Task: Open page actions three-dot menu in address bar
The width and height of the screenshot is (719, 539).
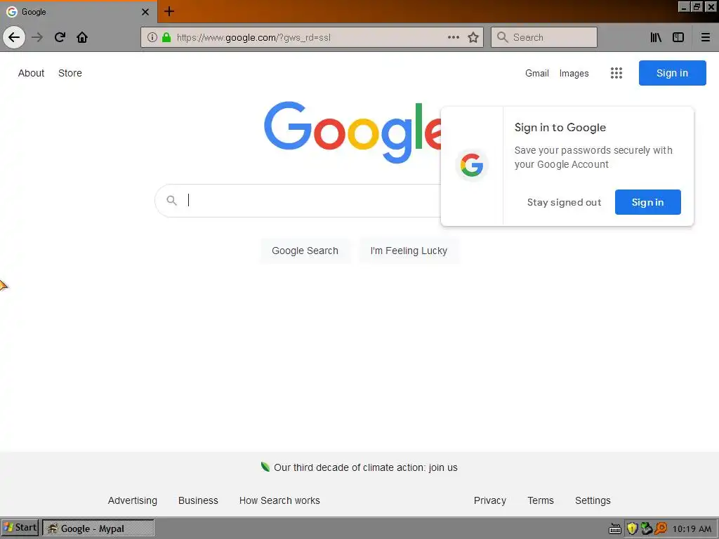Action: [x=454, y=37]
